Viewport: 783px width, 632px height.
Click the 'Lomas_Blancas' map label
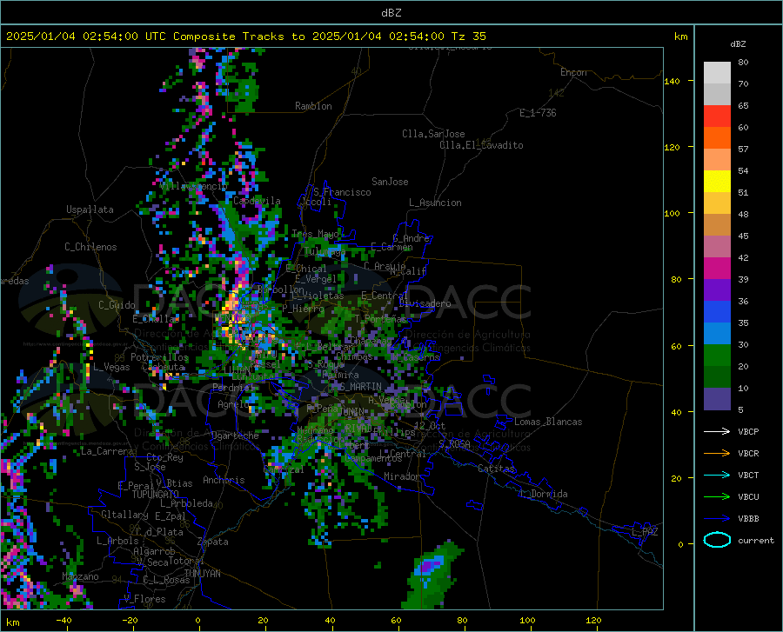548,422
